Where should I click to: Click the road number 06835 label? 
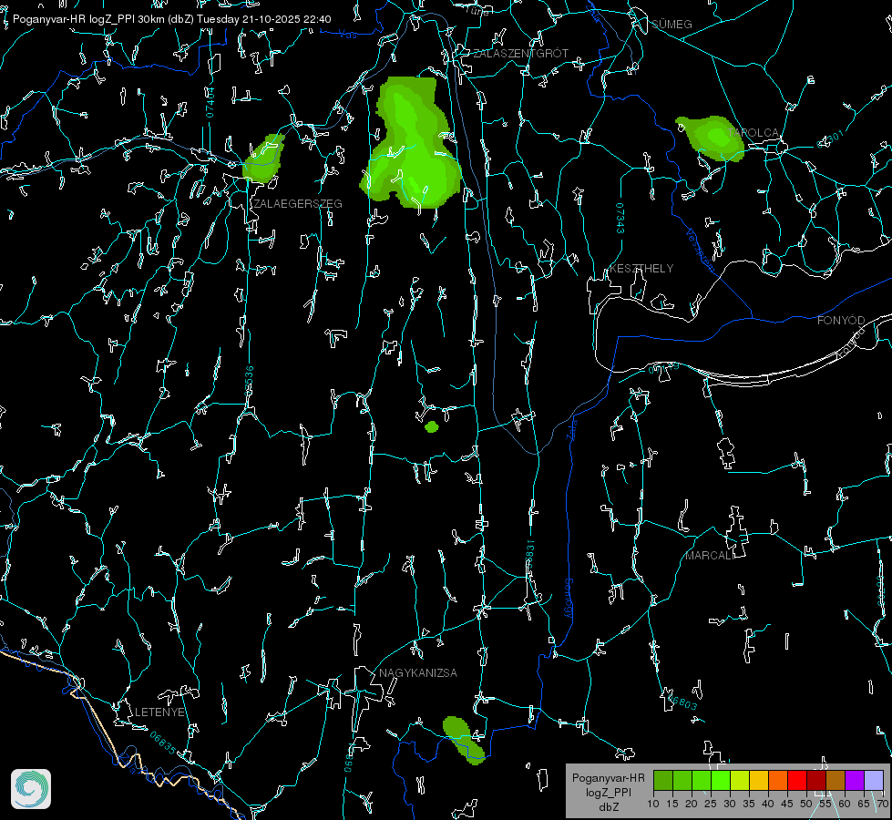(x=163, y=743)
